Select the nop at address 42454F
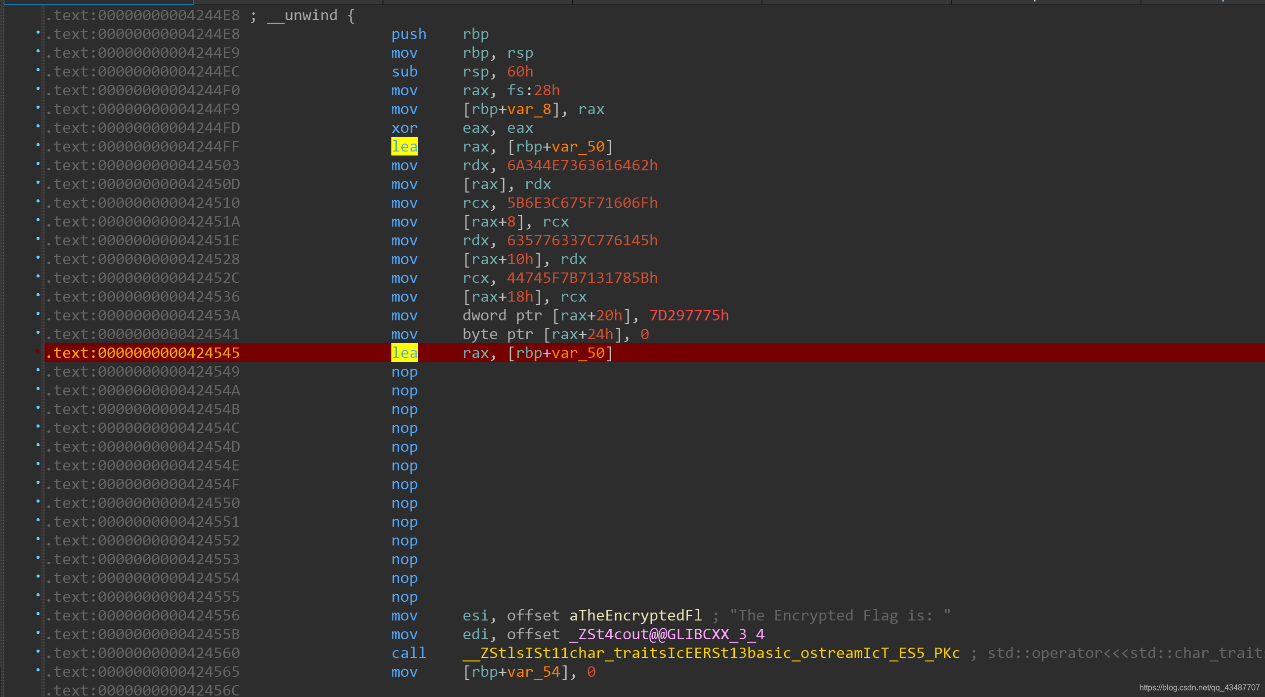This screenshot has width=1265, height=697. pos(404,484)
